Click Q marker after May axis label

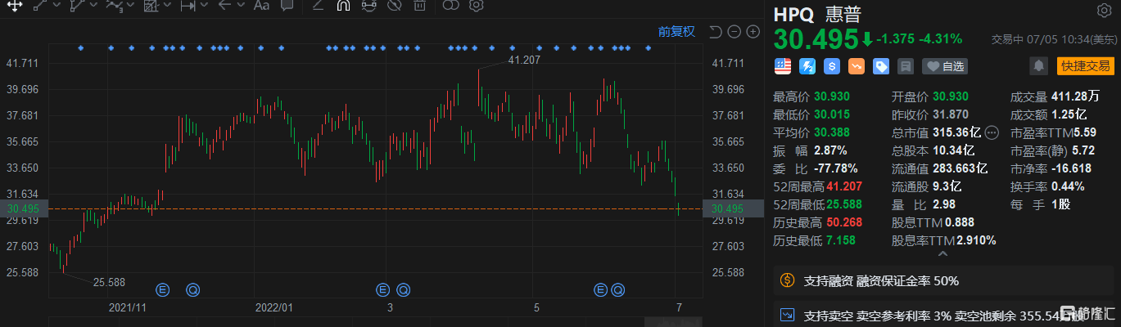pyautogui.click(x=617, y=289)
